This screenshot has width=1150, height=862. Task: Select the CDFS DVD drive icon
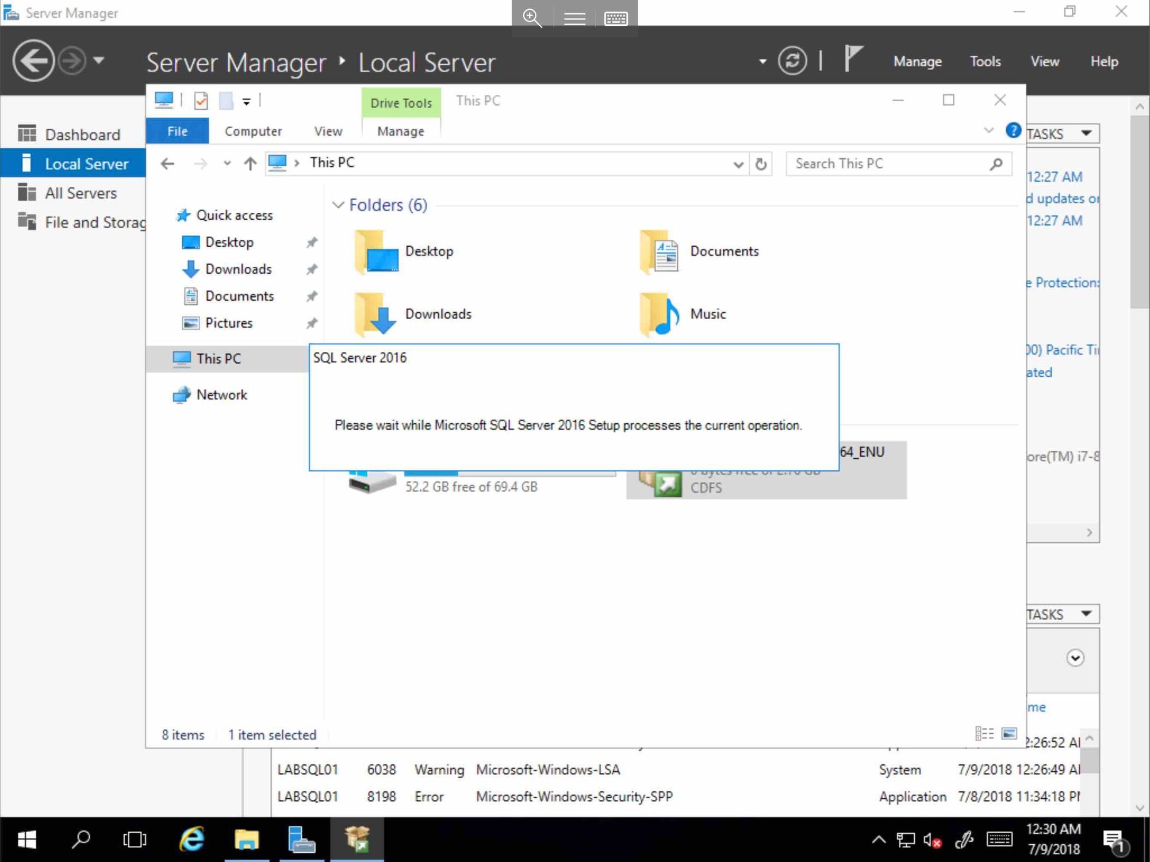pyautogui.click(x=661, y=483)
